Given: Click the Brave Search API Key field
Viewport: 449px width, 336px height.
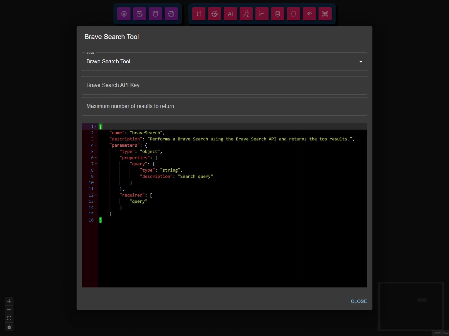Looking at the screenshot, I should coord(225,85).
